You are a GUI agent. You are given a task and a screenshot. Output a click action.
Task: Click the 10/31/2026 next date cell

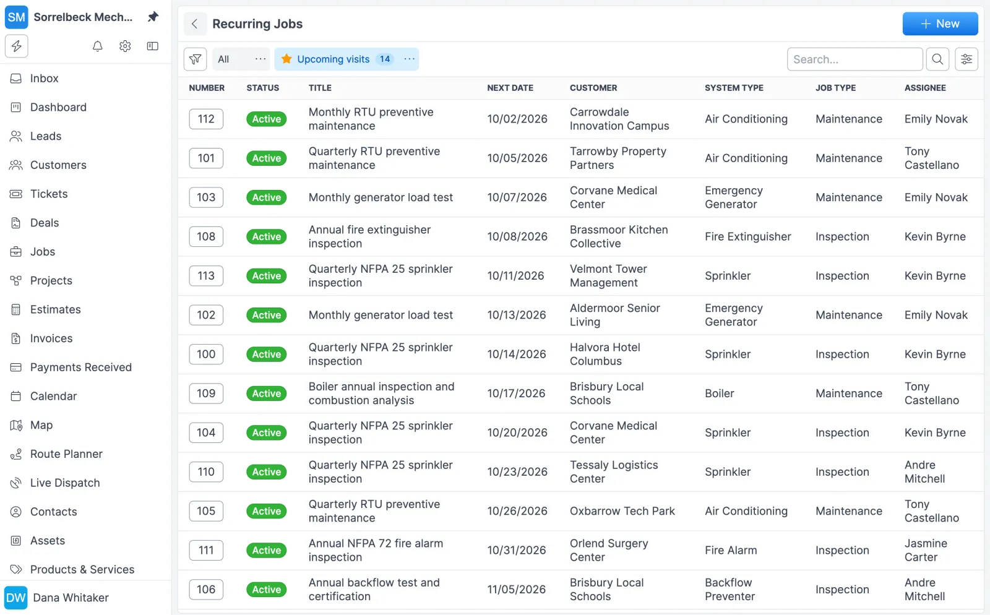click(x=517, y=551)
